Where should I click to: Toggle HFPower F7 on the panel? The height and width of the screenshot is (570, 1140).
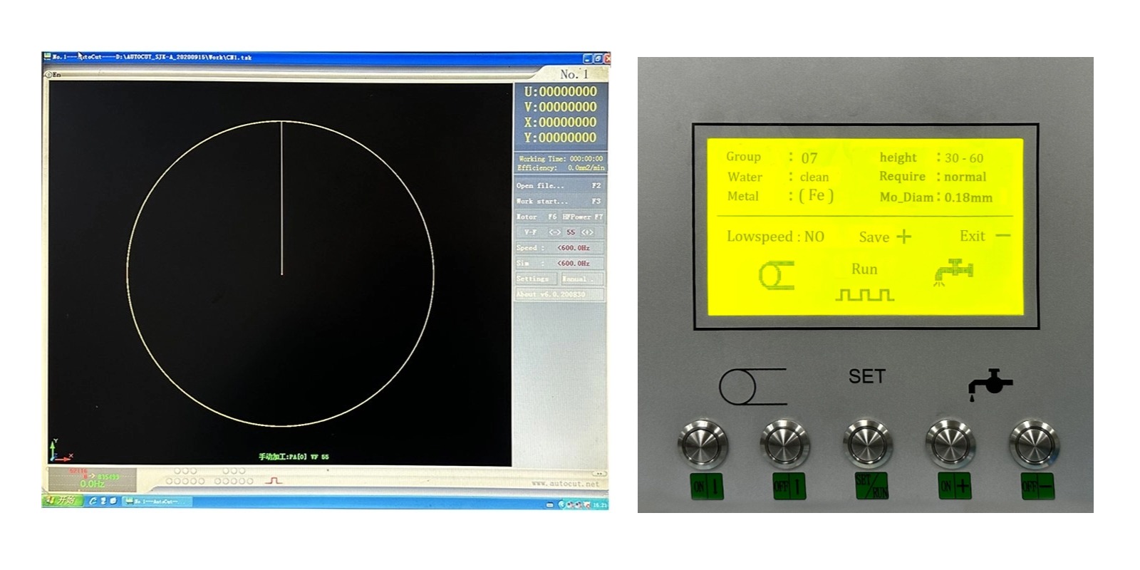pos(582,217)
